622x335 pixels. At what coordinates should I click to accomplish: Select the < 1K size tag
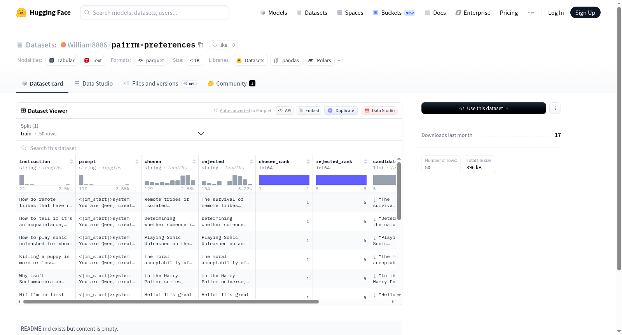(195, 60)
